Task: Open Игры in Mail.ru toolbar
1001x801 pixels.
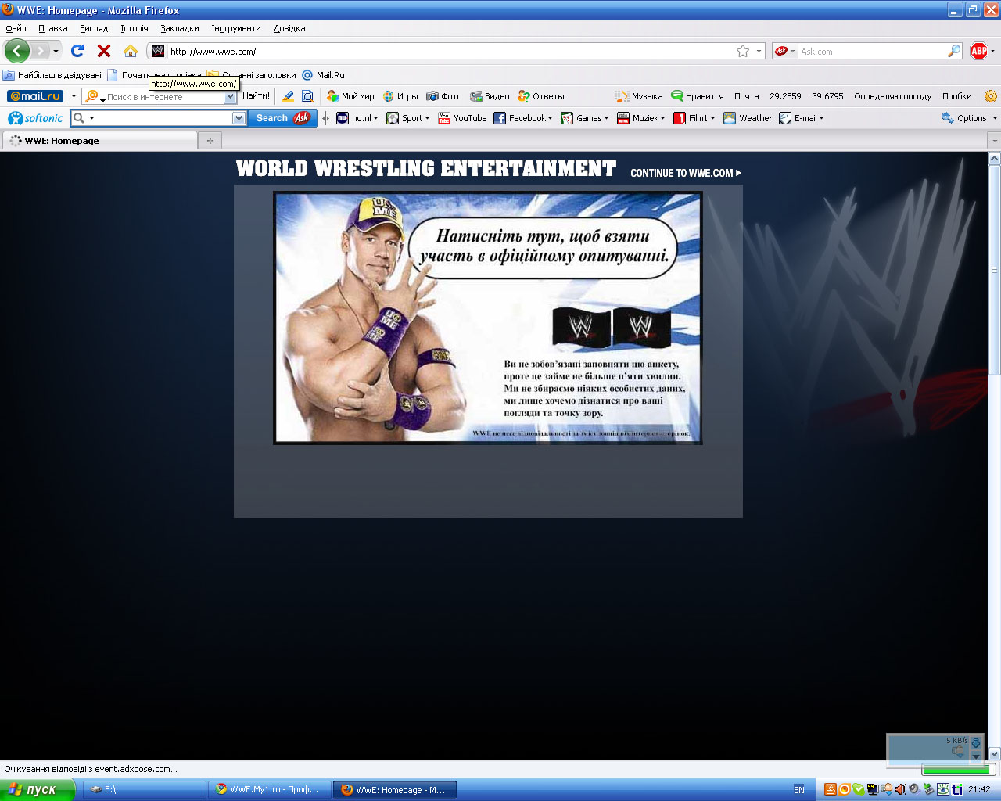Action: (x=400, y=96)
